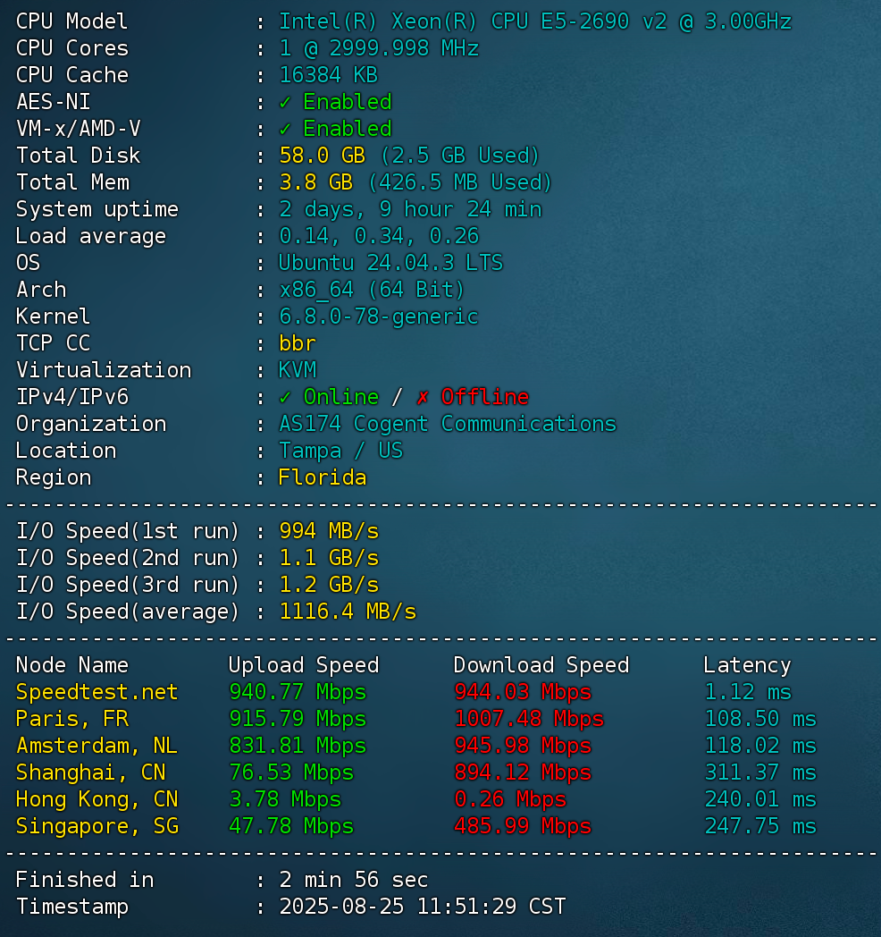Click the Paris latency '108.50 ms'

tap(760, 719)
